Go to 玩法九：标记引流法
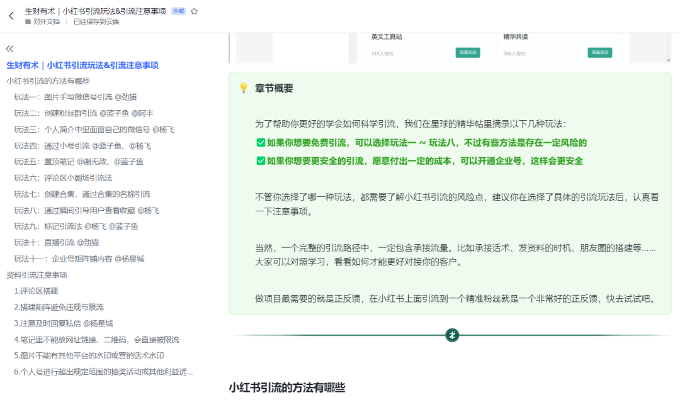This screenshot has height=407, width=680. 76,226
